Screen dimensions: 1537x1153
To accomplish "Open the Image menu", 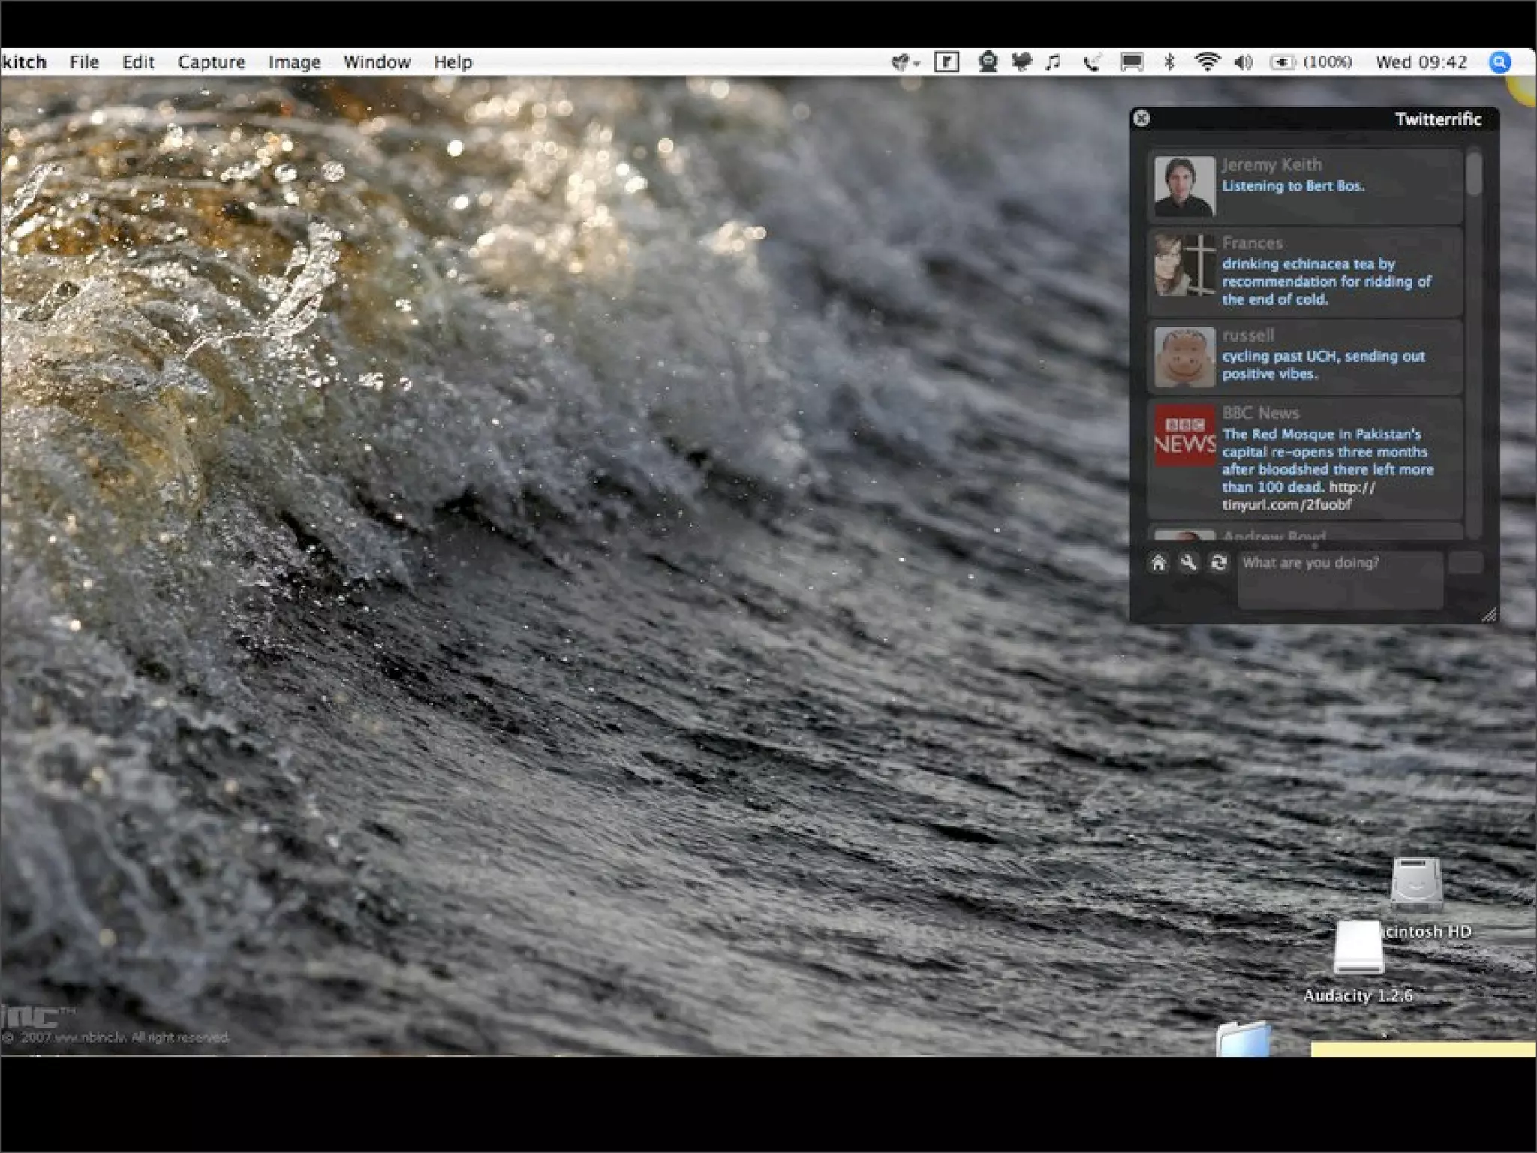I will coord(294,62).
